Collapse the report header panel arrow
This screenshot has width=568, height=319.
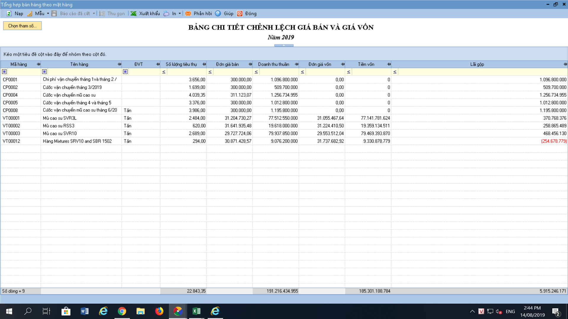[284, 45]
